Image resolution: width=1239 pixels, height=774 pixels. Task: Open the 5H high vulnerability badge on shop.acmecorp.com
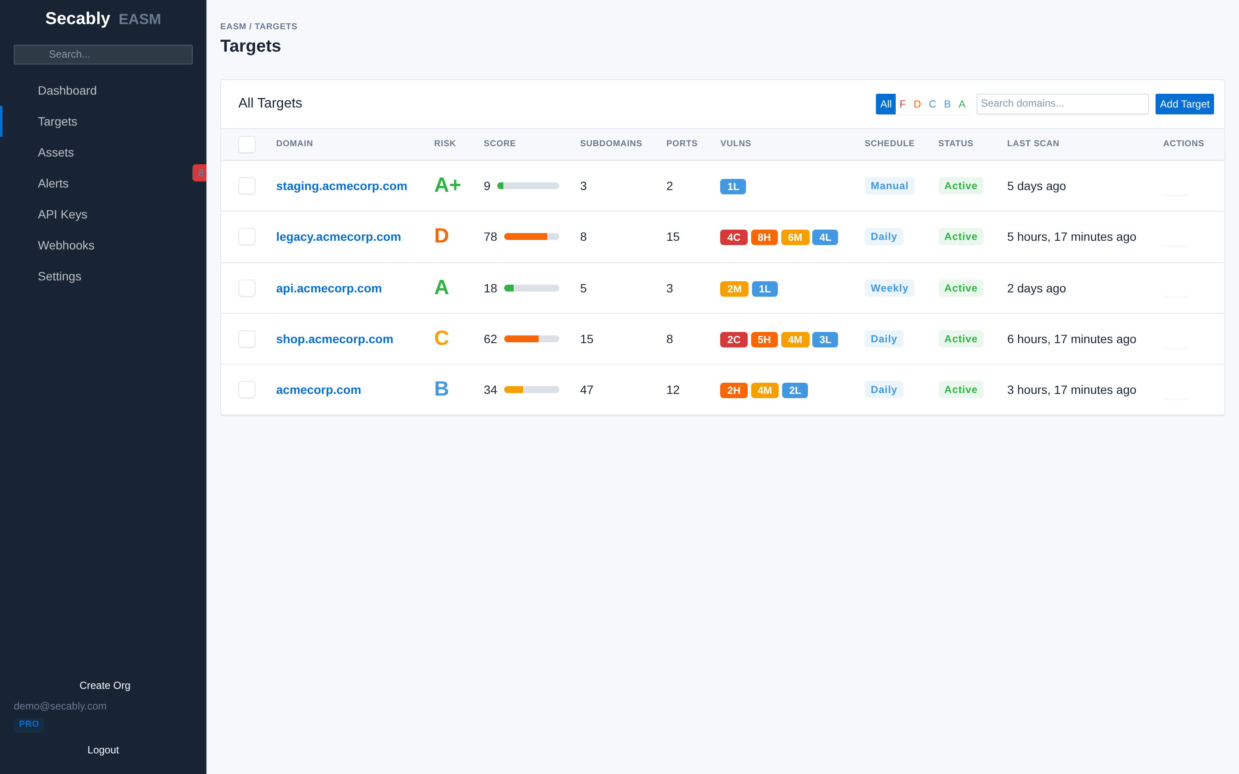coord(764,339)
